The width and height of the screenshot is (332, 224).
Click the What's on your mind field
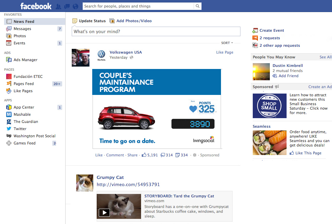156,31
